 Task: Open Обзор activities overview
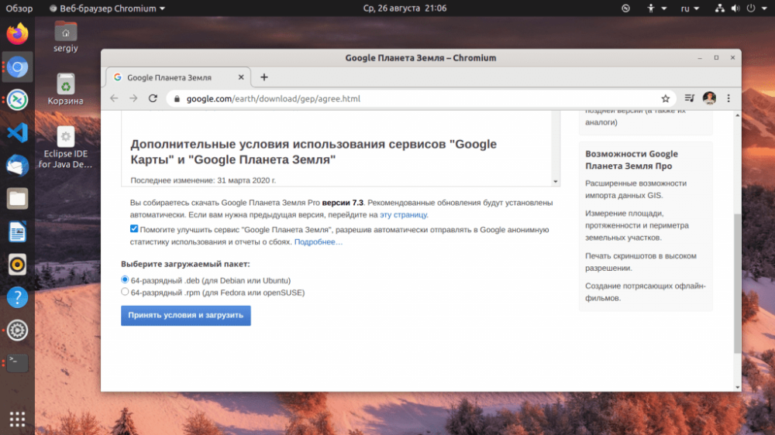[19, 9]
